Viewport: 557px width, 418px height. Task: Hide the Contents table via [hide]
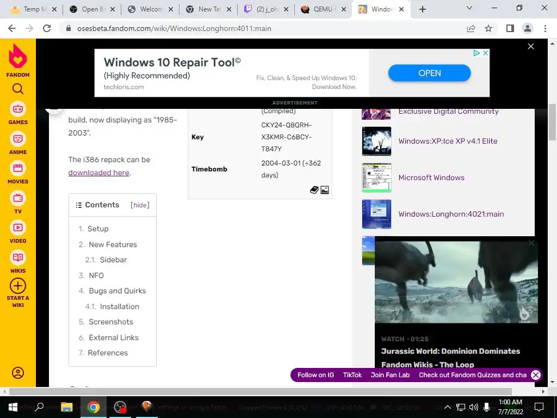tap(140, 205)
